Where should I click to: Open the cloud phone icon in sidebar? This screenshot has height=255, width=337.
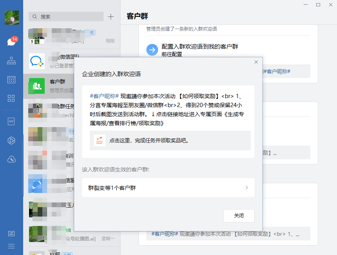(11, 159)
